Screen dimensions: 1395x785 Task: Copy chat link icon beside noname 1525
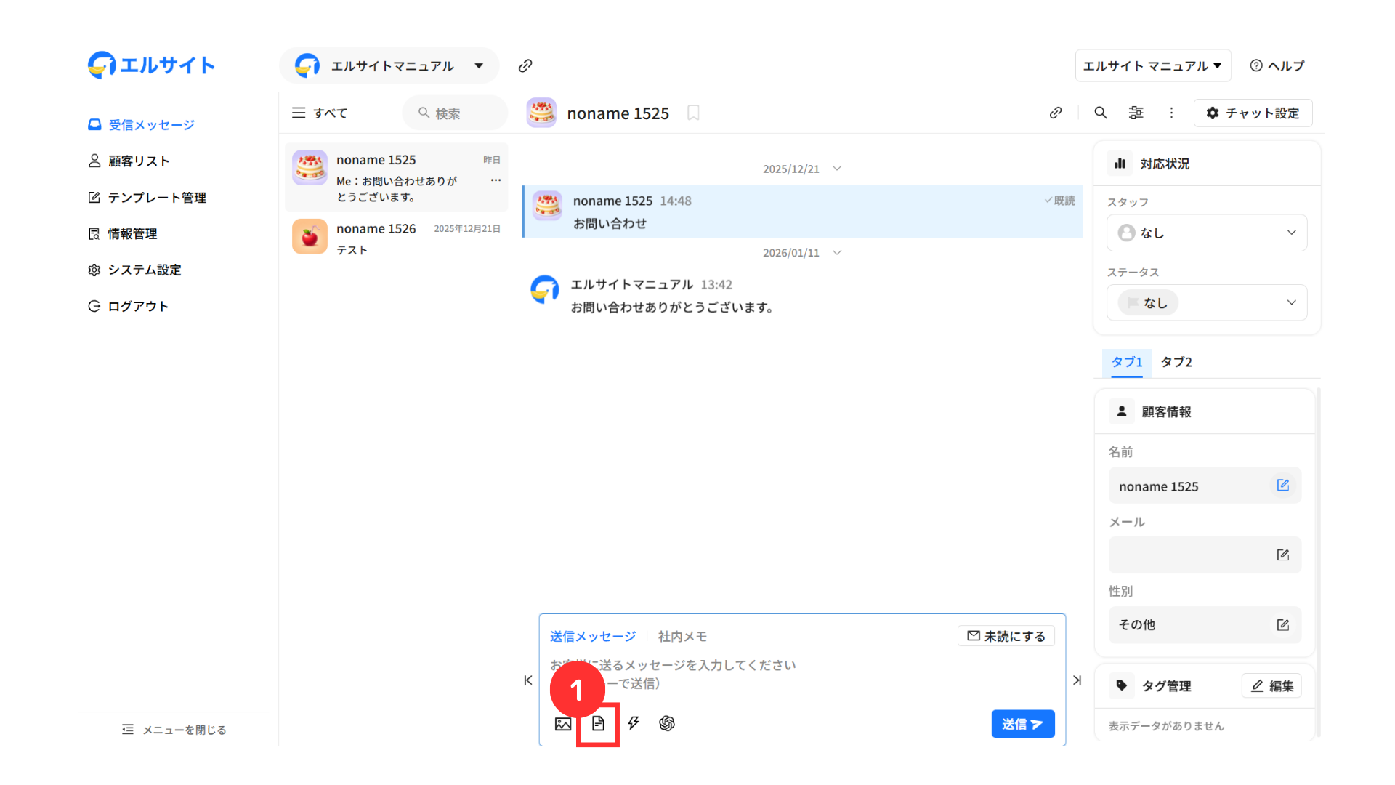(x=1056, y=113)
